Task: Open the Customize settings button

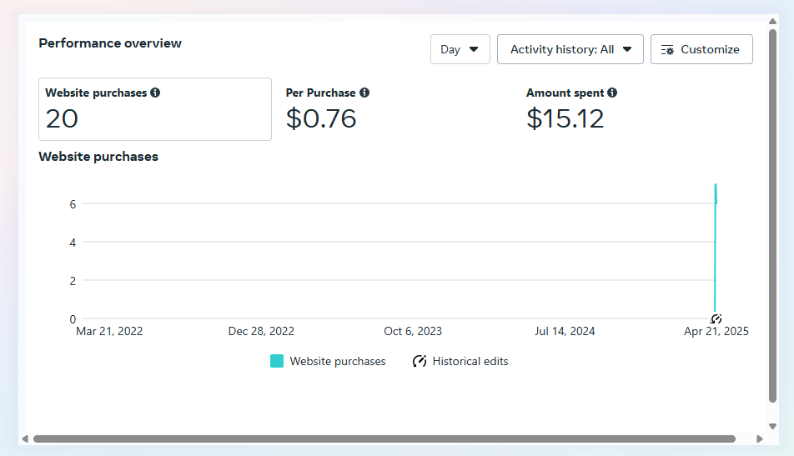Action: click(701, 49)
